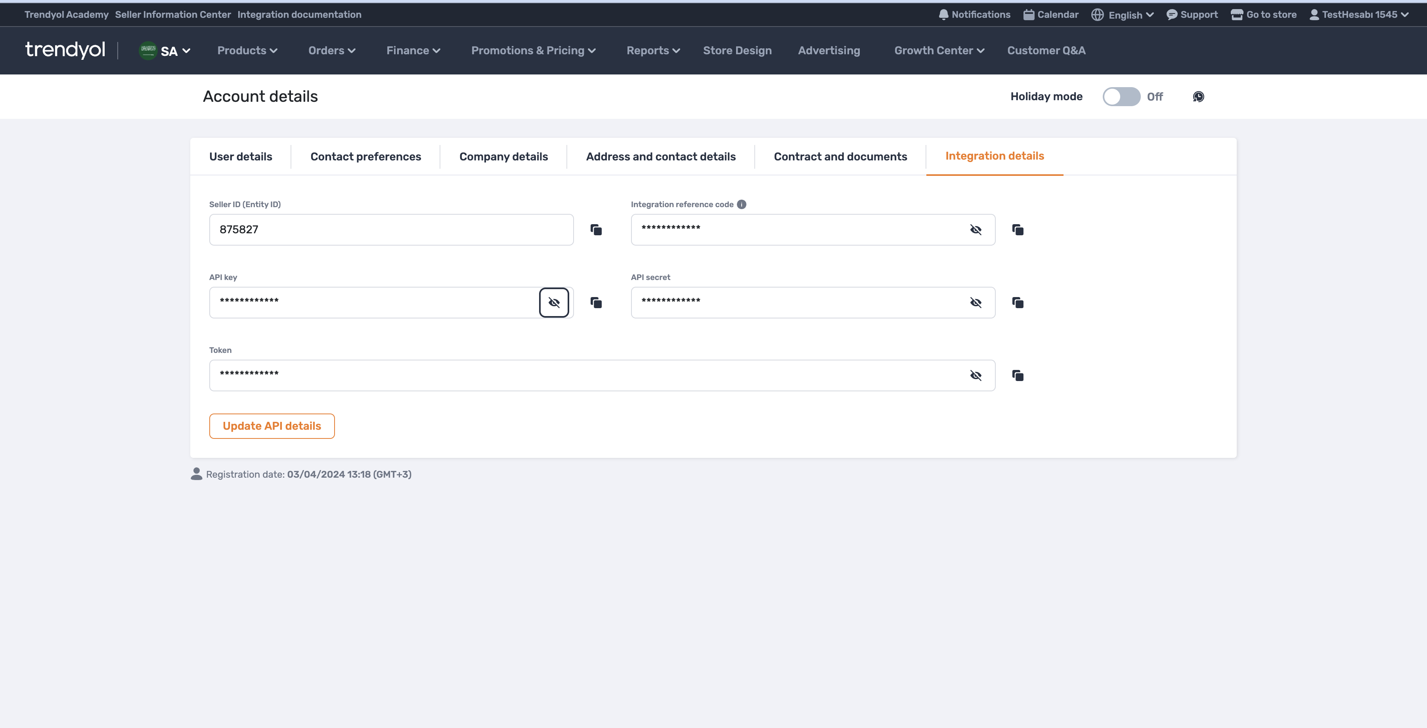Click the Seller ID (Entity ID) label
Screen dimensions: 1427x728
pyautogui.click(x=245, y=204)
